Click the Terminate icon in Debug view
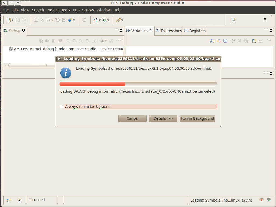 tap(60, 41)
